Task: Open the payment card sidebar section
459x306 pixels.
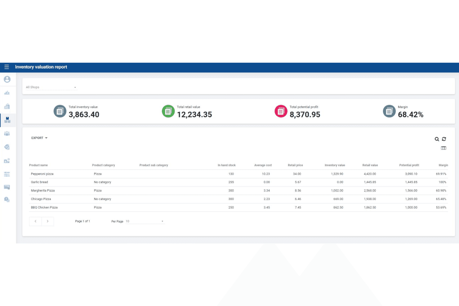Action: click(x=7, y=187)
